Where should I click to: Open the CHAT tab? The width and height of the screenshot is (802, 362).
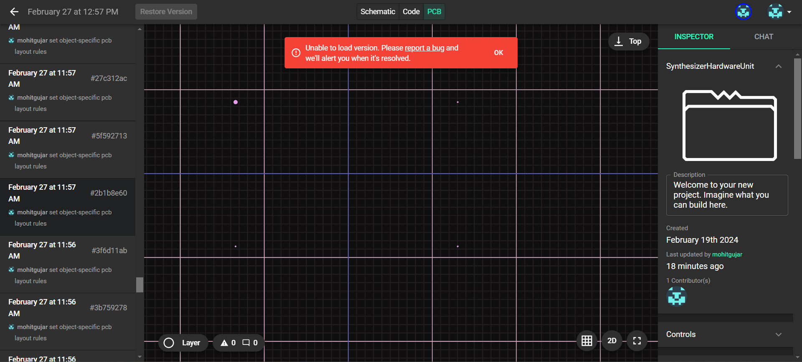coord(764,37)
